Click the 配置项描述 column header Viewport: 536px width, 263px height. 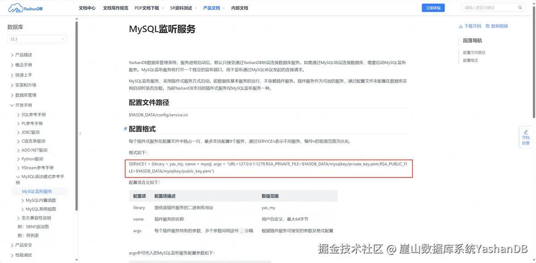pos(165,196)
